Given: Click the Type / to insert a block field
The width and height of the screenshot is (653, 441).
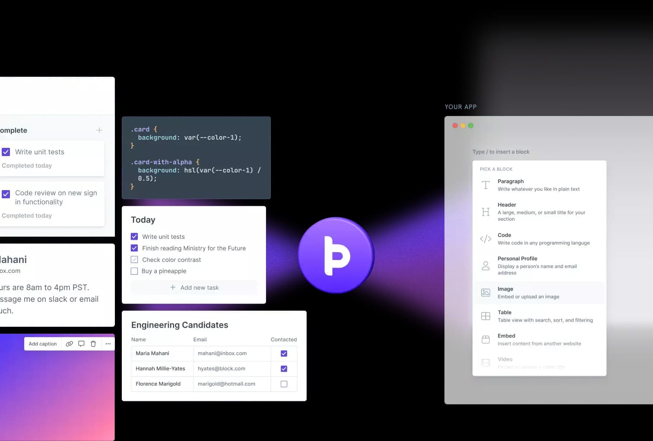Looking at the screenshot, I should pyautogui.click(x=501, y=152).
